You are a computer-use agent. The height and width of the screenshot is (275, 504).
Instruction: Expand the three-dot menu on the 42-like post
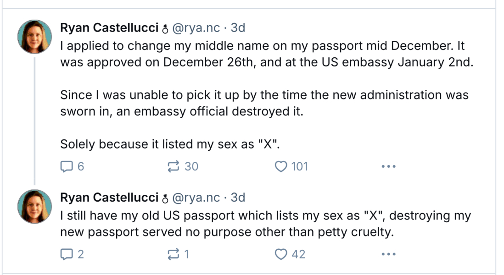[x=388, y=254]
